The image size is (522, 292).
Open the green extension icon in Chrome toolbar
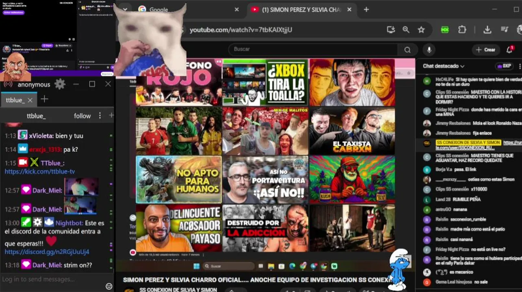pos(445,30)
